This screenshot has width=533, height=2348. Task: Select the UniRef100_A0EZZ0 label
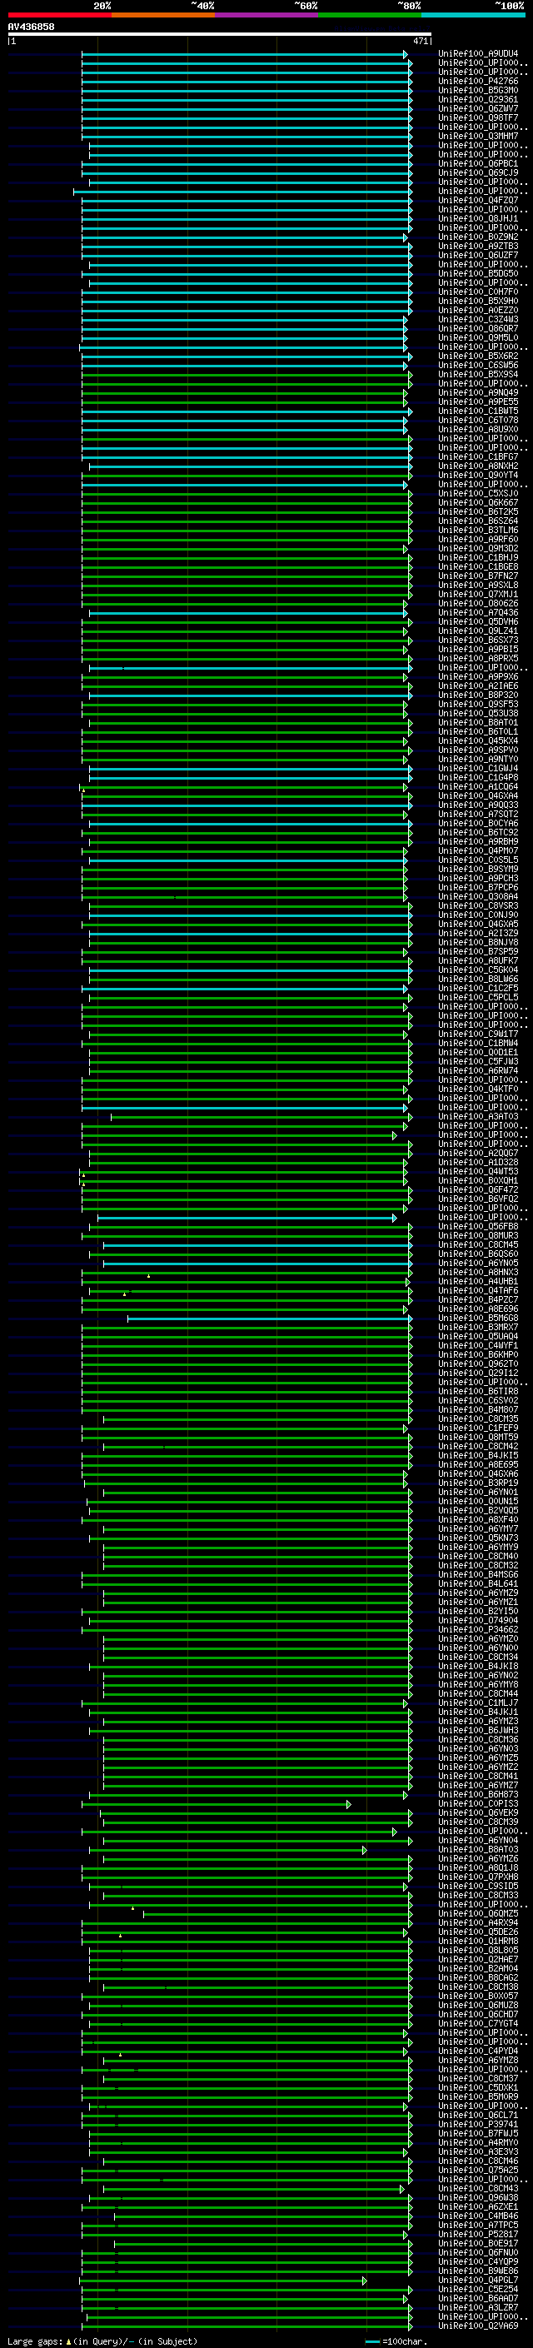(478, 310)
